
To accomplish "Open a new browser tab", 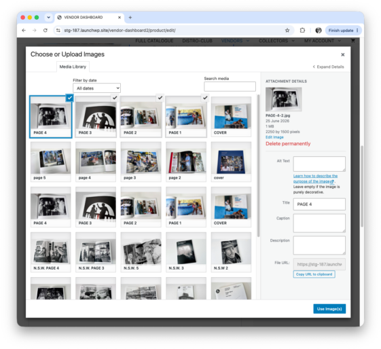I will click(130, 18).
